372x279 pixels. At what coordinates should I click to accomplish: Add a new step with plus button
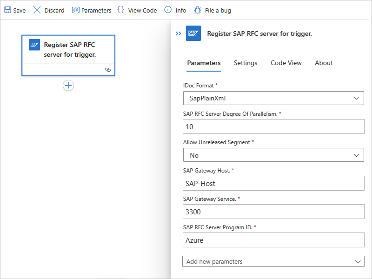[68, 86]
